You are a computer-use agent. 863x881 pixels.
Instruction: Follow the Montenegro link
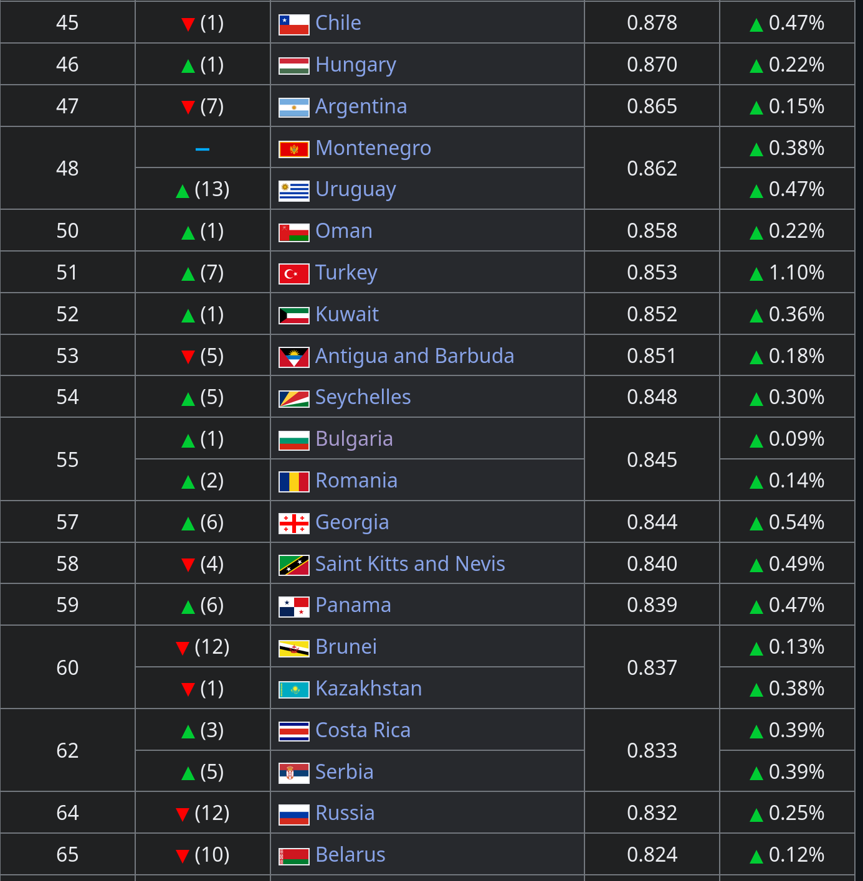pyautogui.click(x=373, y=148)
